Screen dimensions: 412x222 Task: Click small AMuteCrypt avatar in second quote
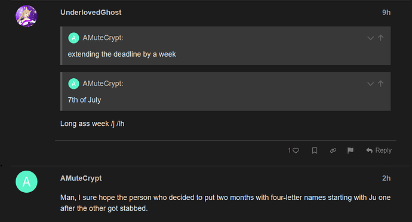click(73, 84)
